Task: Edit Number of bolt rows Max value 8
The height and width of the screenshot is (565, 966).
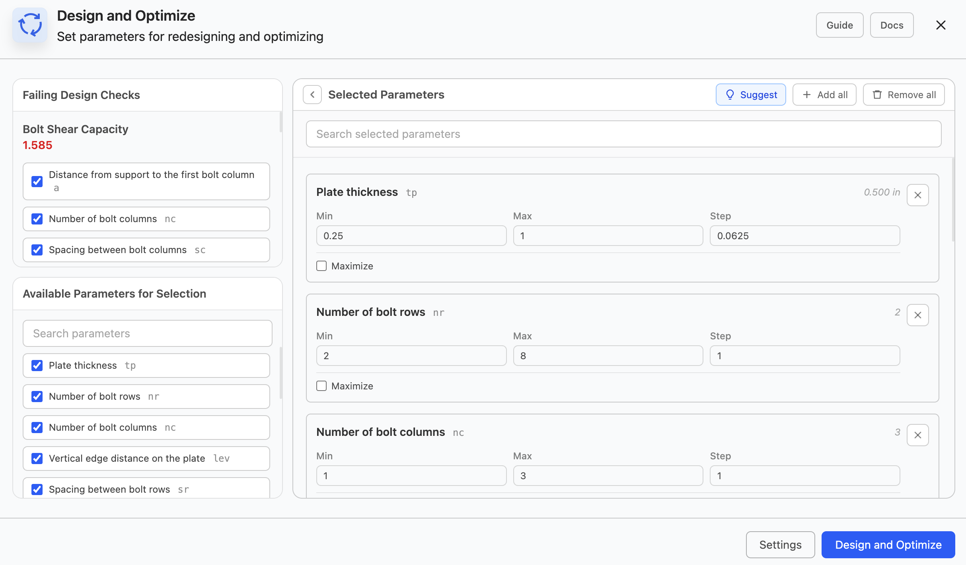Action: pyautogui.click(x=608, y=356)
